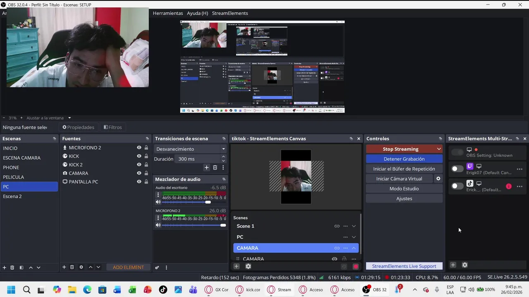Click red record button in Canvas panel
This screenshot has height=297, width=529.
pos(355,266)
